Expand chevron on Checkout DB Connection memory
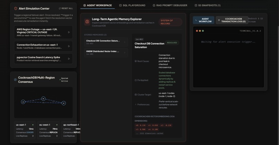279x145 pixels. 125,42
